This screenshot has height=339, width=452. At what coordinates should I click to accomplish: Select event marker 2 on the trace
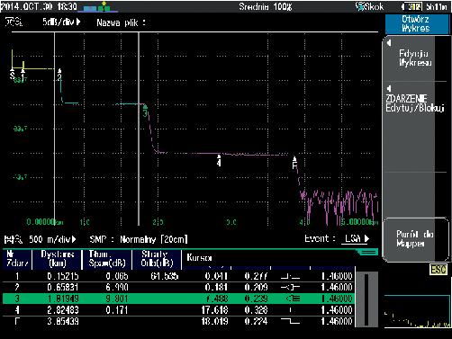tap(59, 75)
